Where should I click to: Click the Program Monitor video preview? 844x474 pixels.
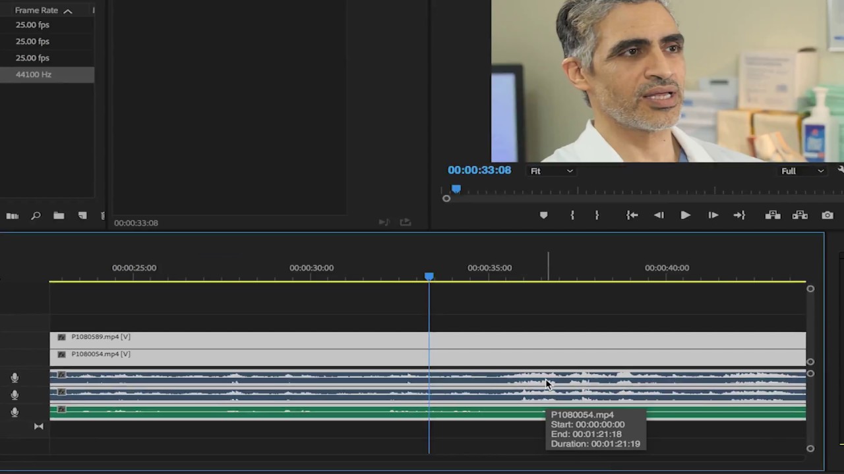pos(667,80)
